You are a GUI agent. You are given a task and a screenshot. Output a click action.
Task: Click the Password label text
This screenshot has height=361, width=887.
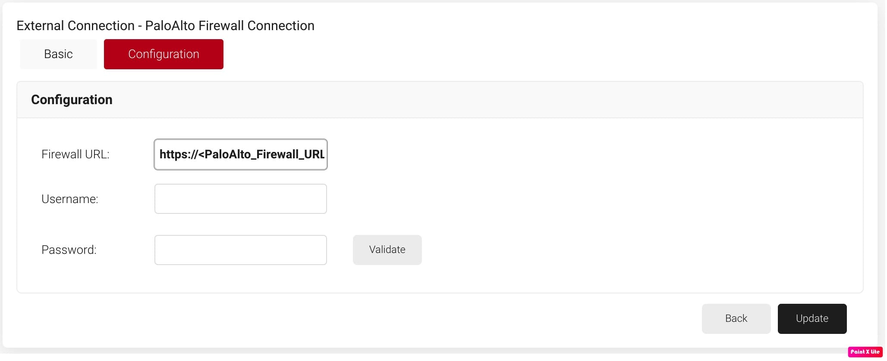tap(69, 250)
